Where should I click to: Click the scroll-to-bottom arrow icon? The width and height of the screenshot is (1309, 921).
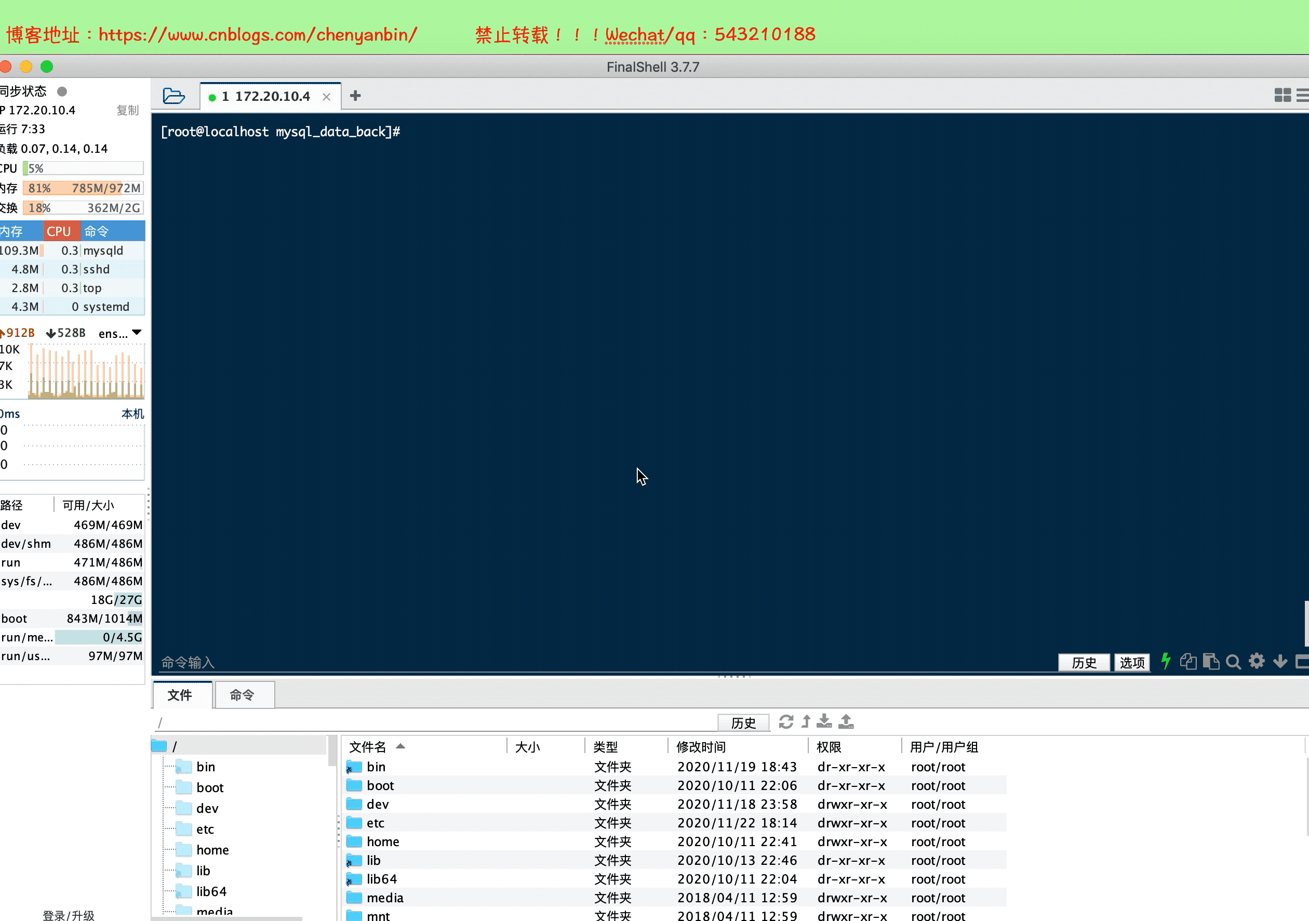pos(1280,661)
